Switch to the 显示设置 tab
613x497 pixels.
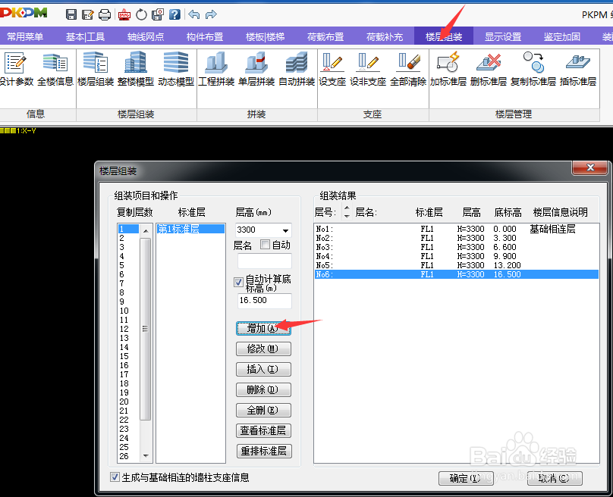pyautogui.click(x=503, y=36)
